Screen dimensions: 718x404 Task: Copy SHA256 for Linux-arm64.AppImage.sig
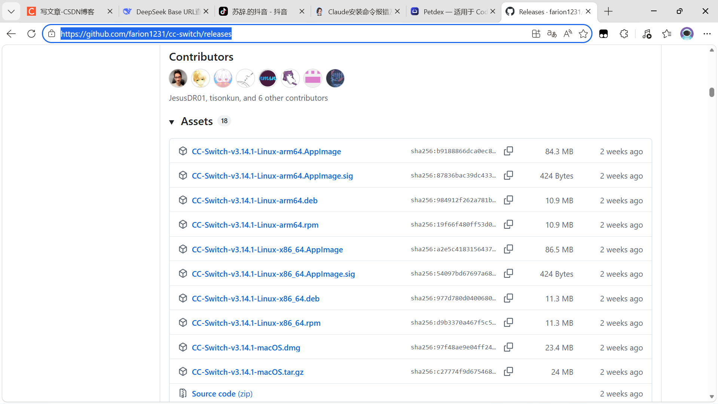click(508, 175)
